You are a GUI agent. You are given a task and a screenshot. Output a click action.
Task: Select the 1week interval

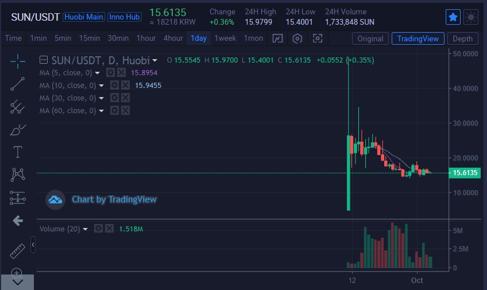225,38
